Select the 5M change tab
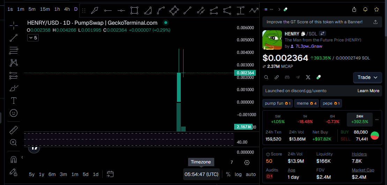387x185 pixels. pos(278,119)
